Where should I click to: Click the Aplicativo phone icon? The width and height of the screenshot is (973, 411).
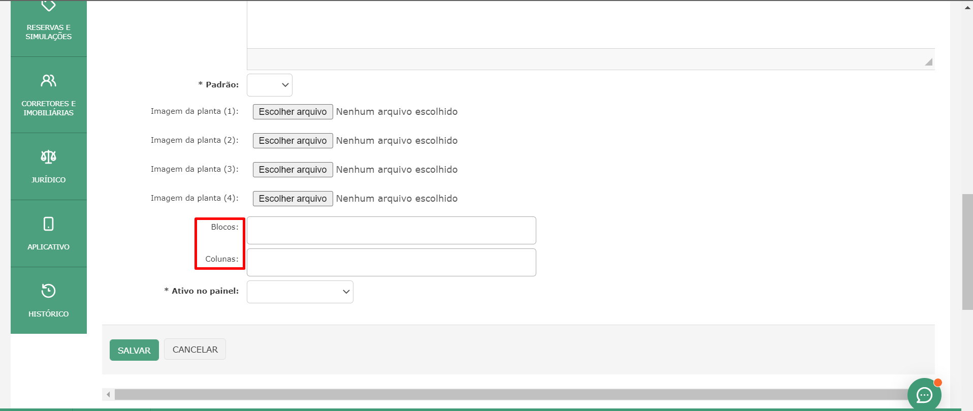coord(49,224)
